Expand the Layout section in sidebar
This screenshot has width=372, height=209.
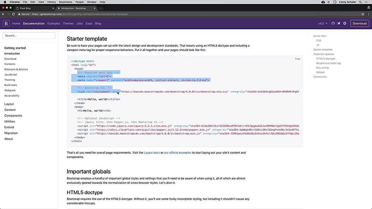(9, 104)
